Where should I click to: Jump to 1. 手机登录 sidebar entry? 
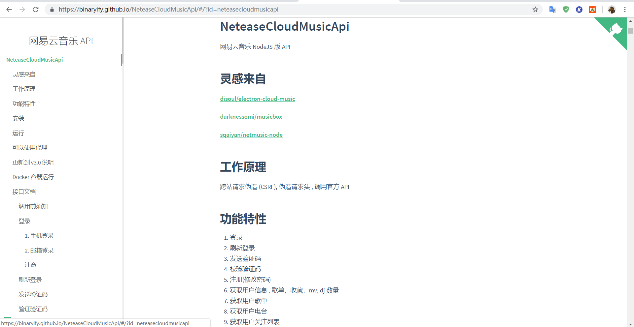pos(39,236)
